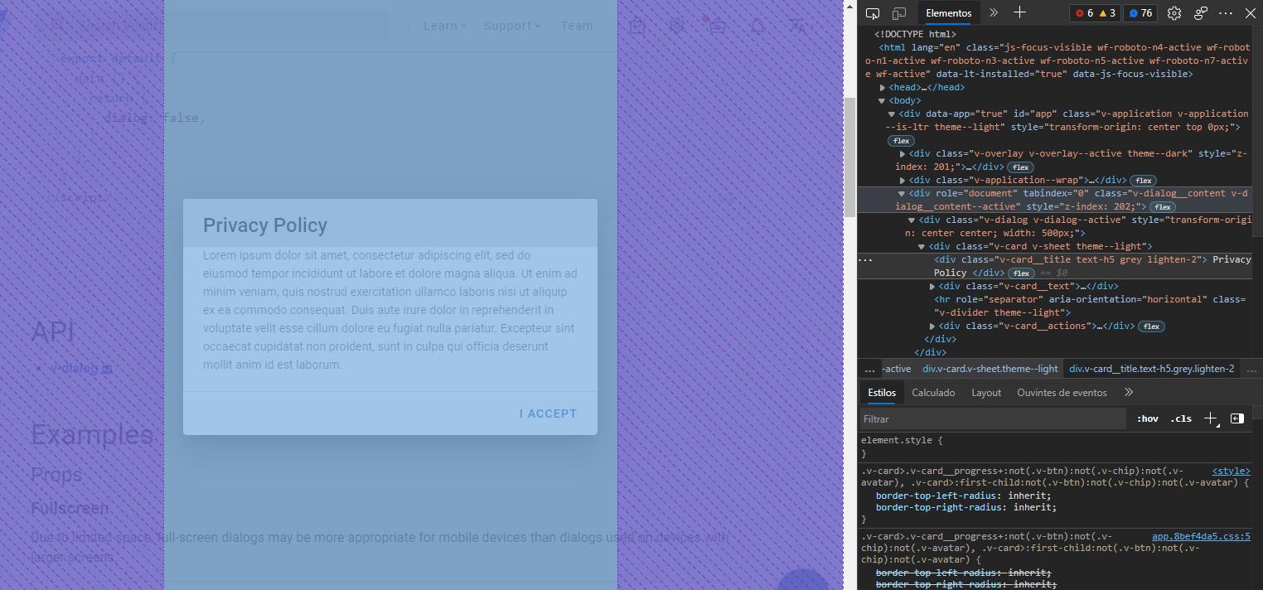Image resolution: width=1263 pixels, height=590 pixels.
Task: Select div.v-card.v-sheet.theme--light breadcrumb
Action: (x=990, y=369)
